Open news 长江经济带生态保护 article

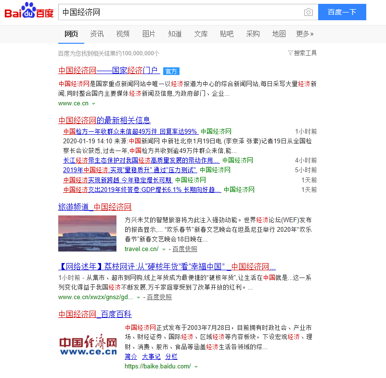141,160
